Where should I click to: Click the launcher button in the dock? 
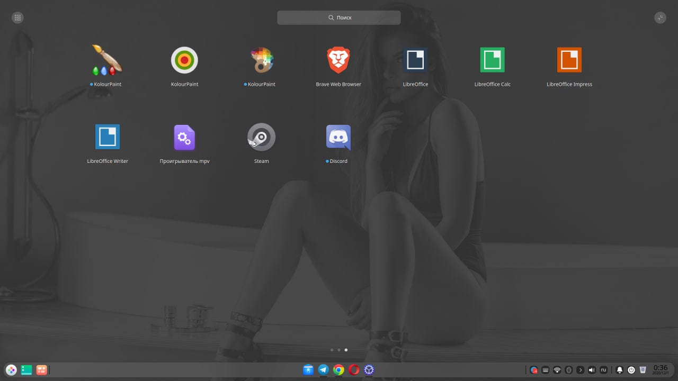pyautogui.click(x=11, y=370)
